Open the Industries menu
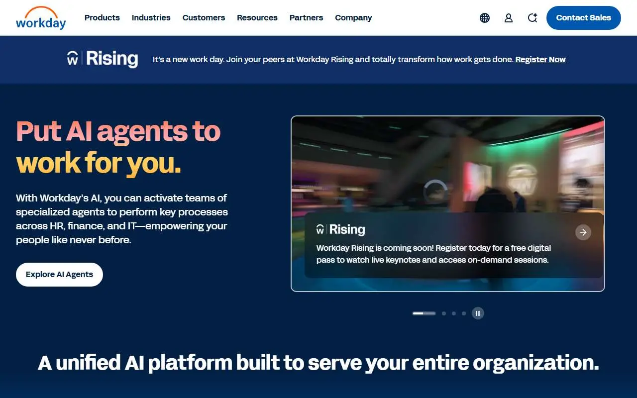This screenshot has height=398, width=637. tap(151, 18)
